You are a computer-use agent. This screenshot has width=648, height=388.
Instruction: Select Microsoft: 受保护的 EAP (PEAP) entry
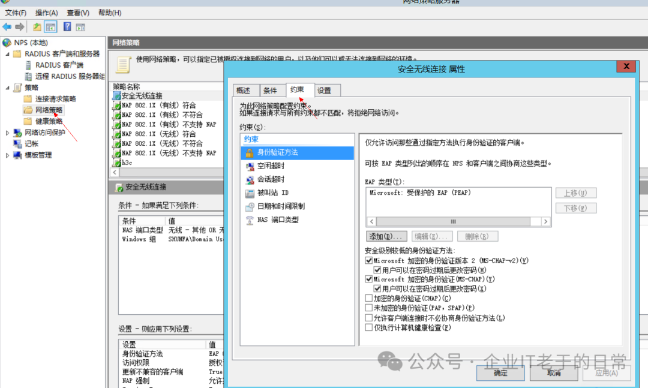point(420,193)
